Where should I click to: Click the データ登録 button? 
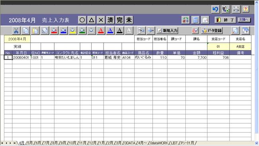point(212,31)
